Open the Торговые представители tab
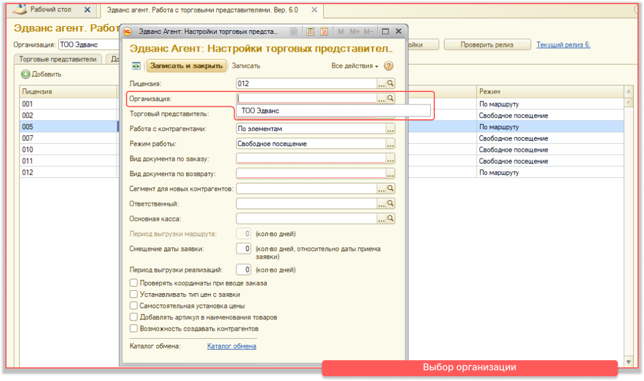The width and height of the screenshot is (644, 381). pos(58,59)
